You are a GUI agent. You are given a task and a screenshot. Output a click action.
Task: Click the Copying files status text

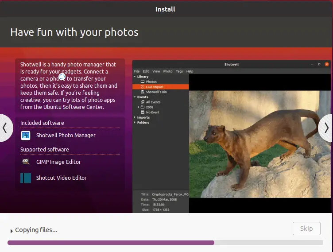tap(36, 230)
